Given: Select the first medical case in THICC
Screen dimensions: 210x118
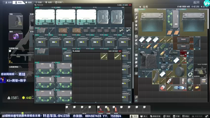Looking at the screenshot, I should pyautogui.click(x=45, y=17).
